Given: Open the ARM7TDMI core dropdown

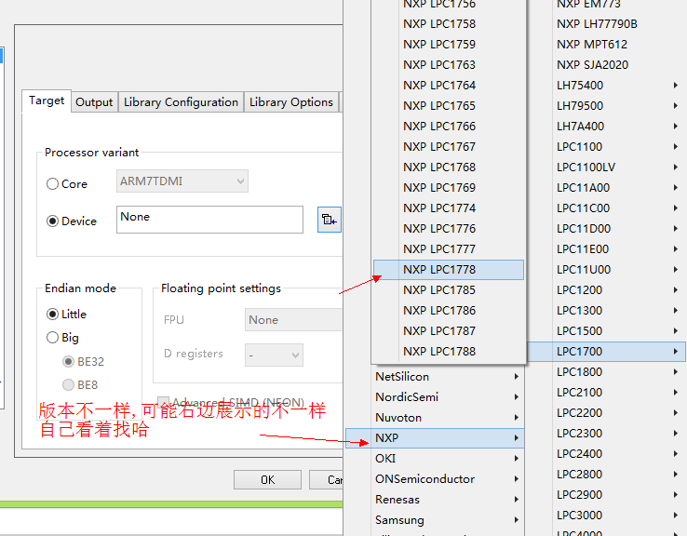Looking at the screenshot, I should pyautogui.click(x=182, y=181).
